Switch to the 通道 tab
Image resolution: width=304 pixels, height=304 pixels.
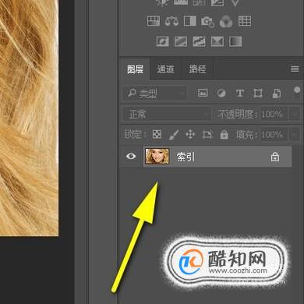(165, 69)
